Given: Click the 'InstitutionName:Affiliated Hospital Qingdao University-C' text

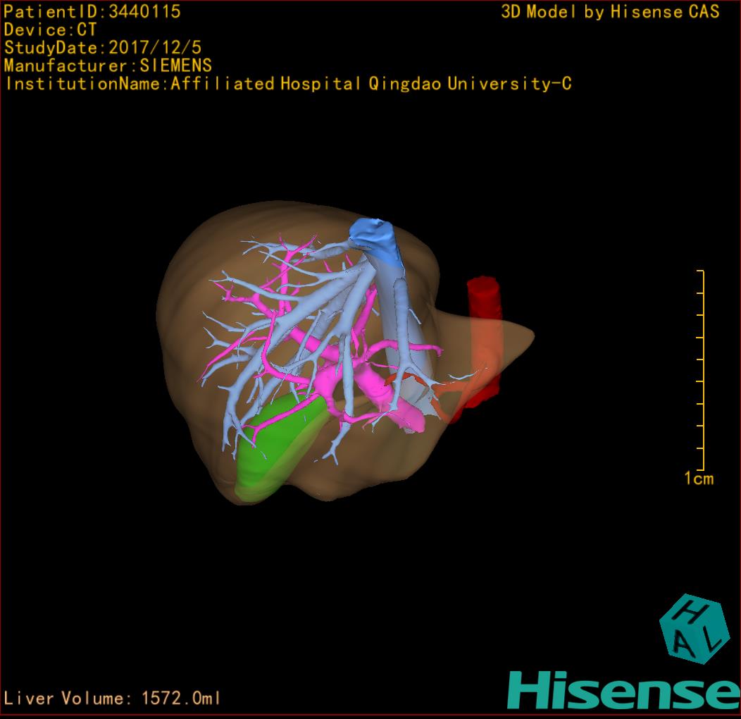Looking at the screenshot, I should (x=289, y=84).
